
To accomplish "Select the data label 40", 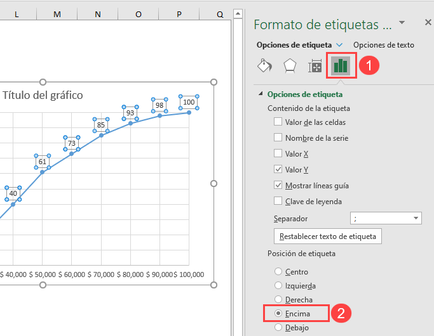I will pyautogui.click(x=13, y=193).
